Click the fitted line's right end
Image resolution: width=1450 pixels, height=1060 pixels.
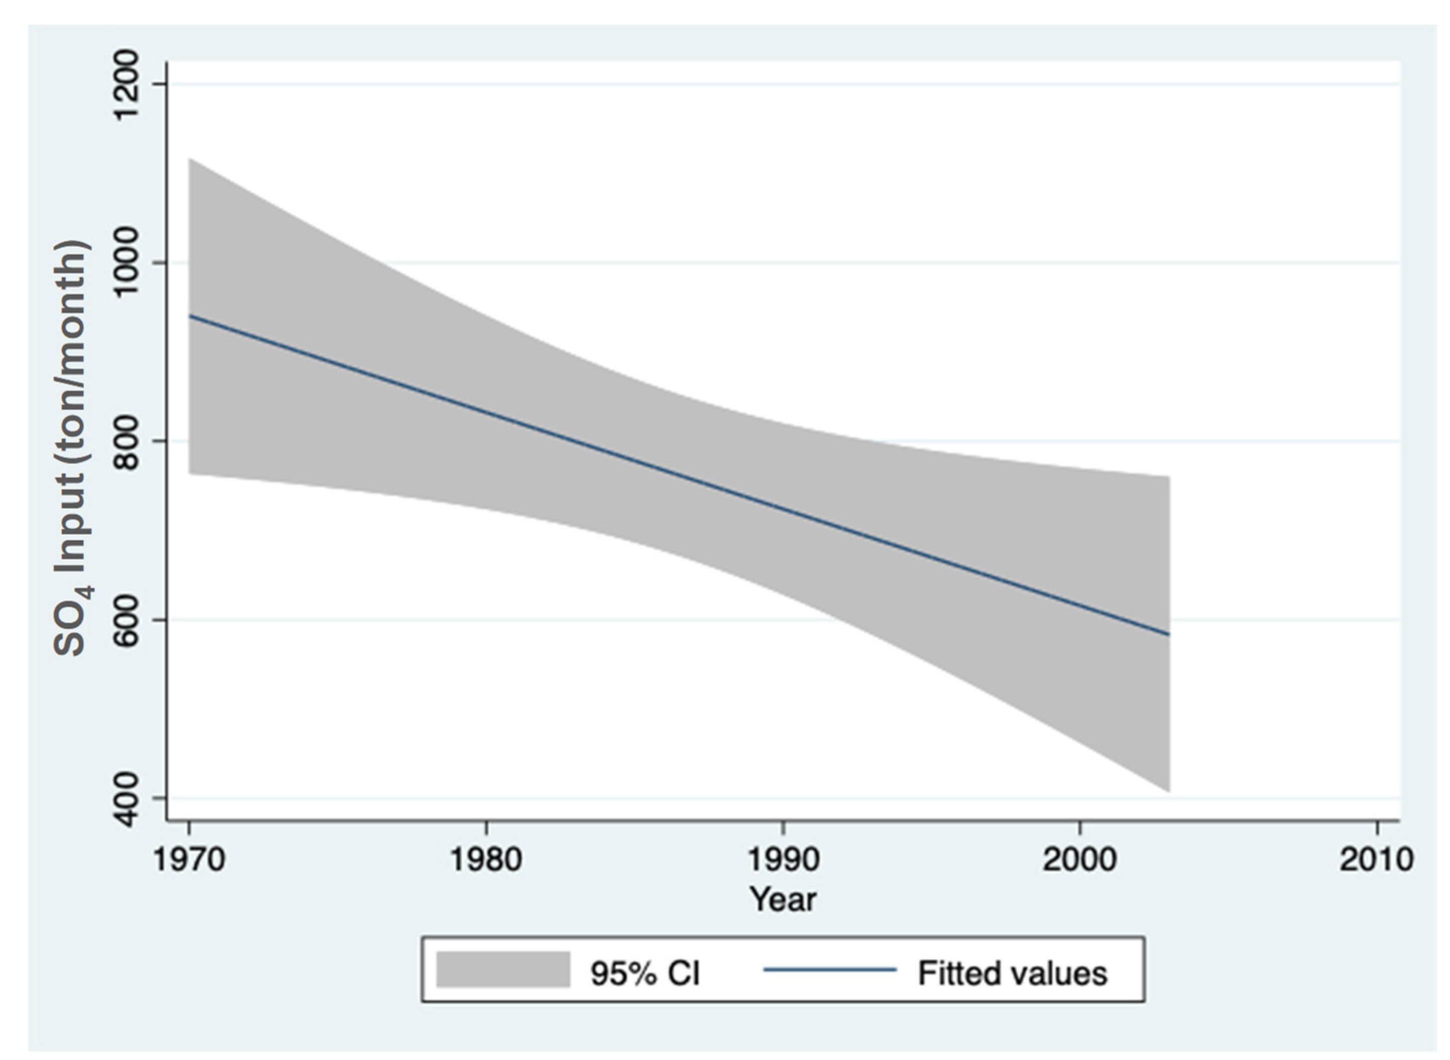(1168, 634)
